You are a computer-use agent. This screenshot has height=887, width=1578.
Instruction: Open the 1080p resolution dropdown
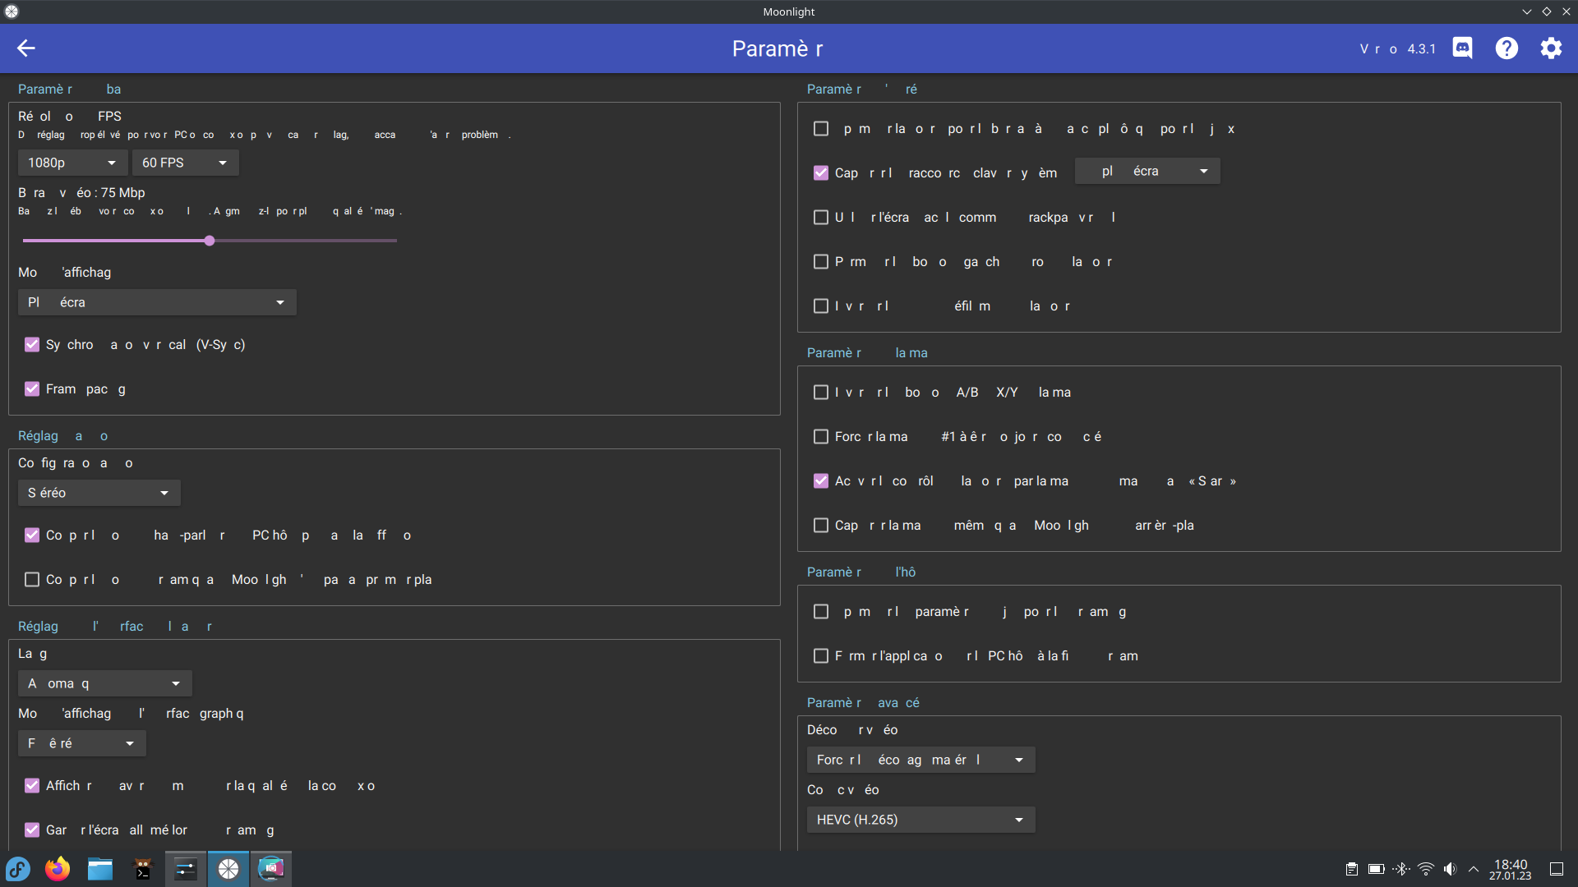72,163
